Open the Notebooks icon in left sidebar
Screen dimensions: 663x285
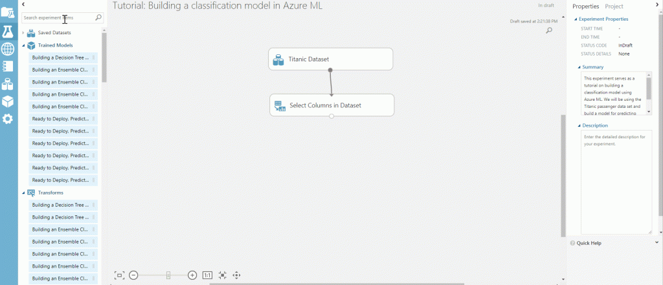(8, 66)
